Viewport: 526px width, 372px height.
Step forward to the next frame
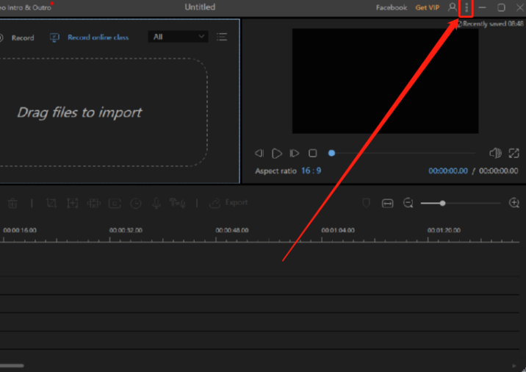pos(295,153)
